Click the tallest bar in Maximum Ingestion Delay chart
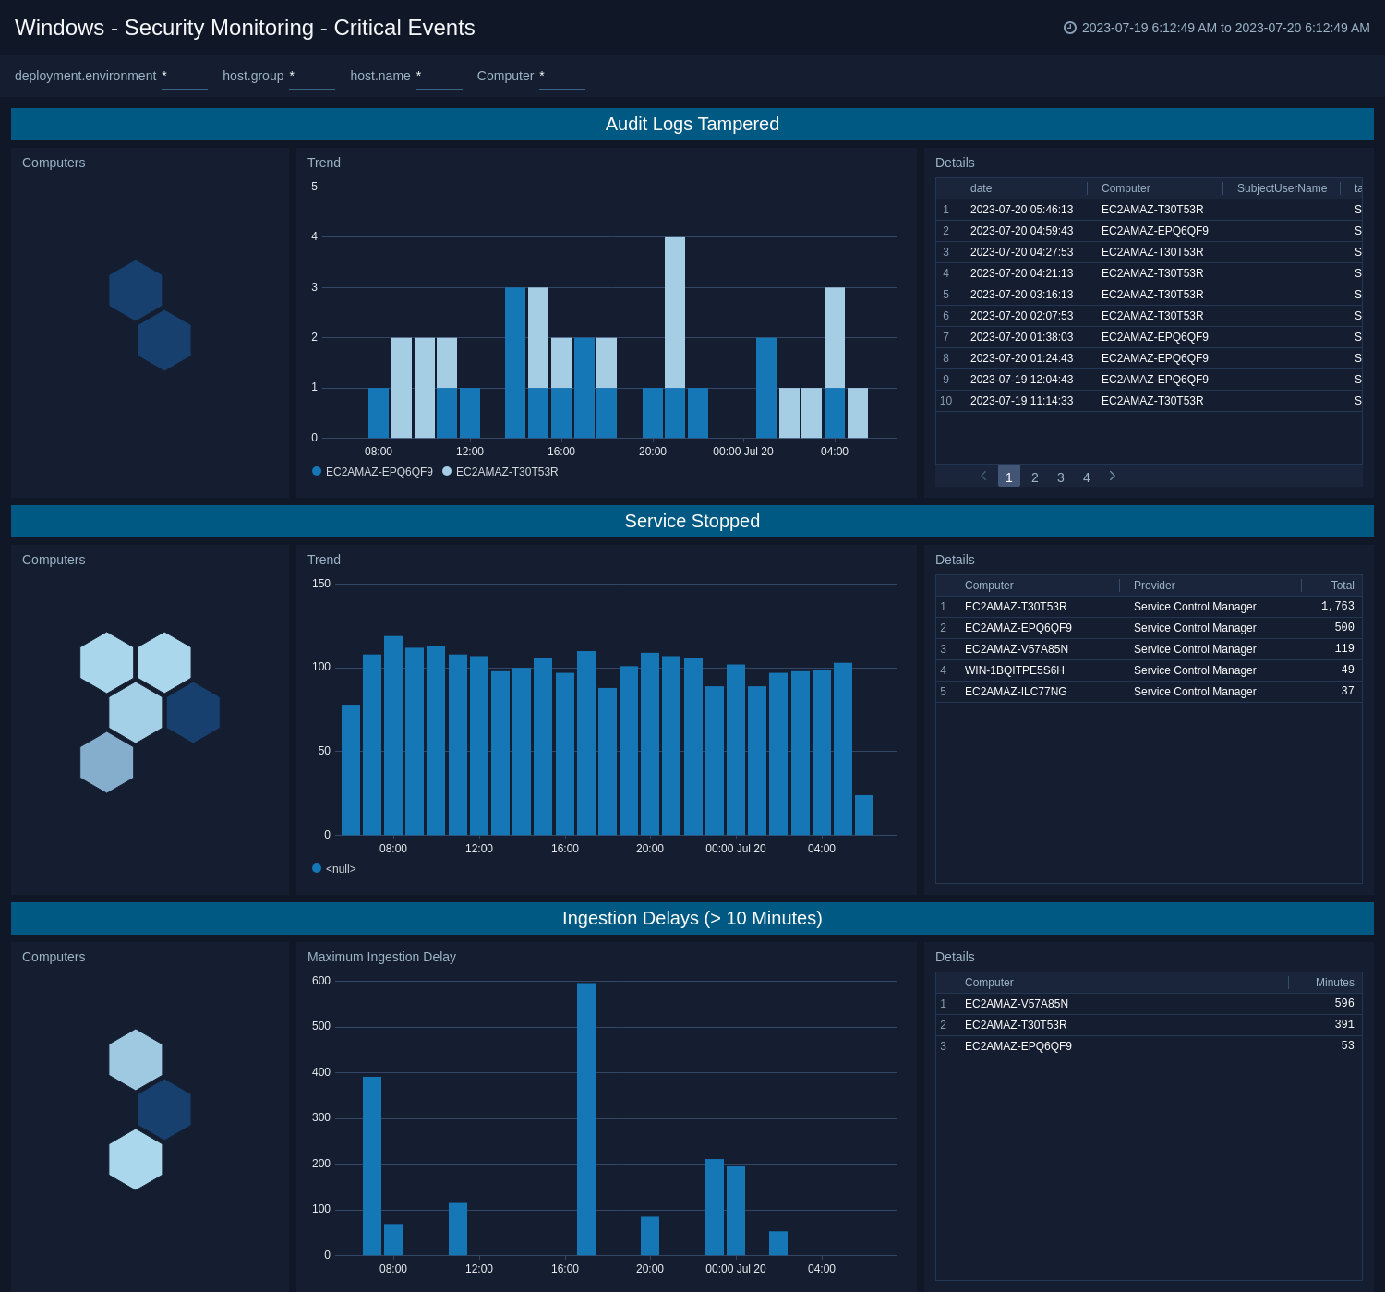The width and height of the screenshot is (1385, 1292). click(586, 1119)
